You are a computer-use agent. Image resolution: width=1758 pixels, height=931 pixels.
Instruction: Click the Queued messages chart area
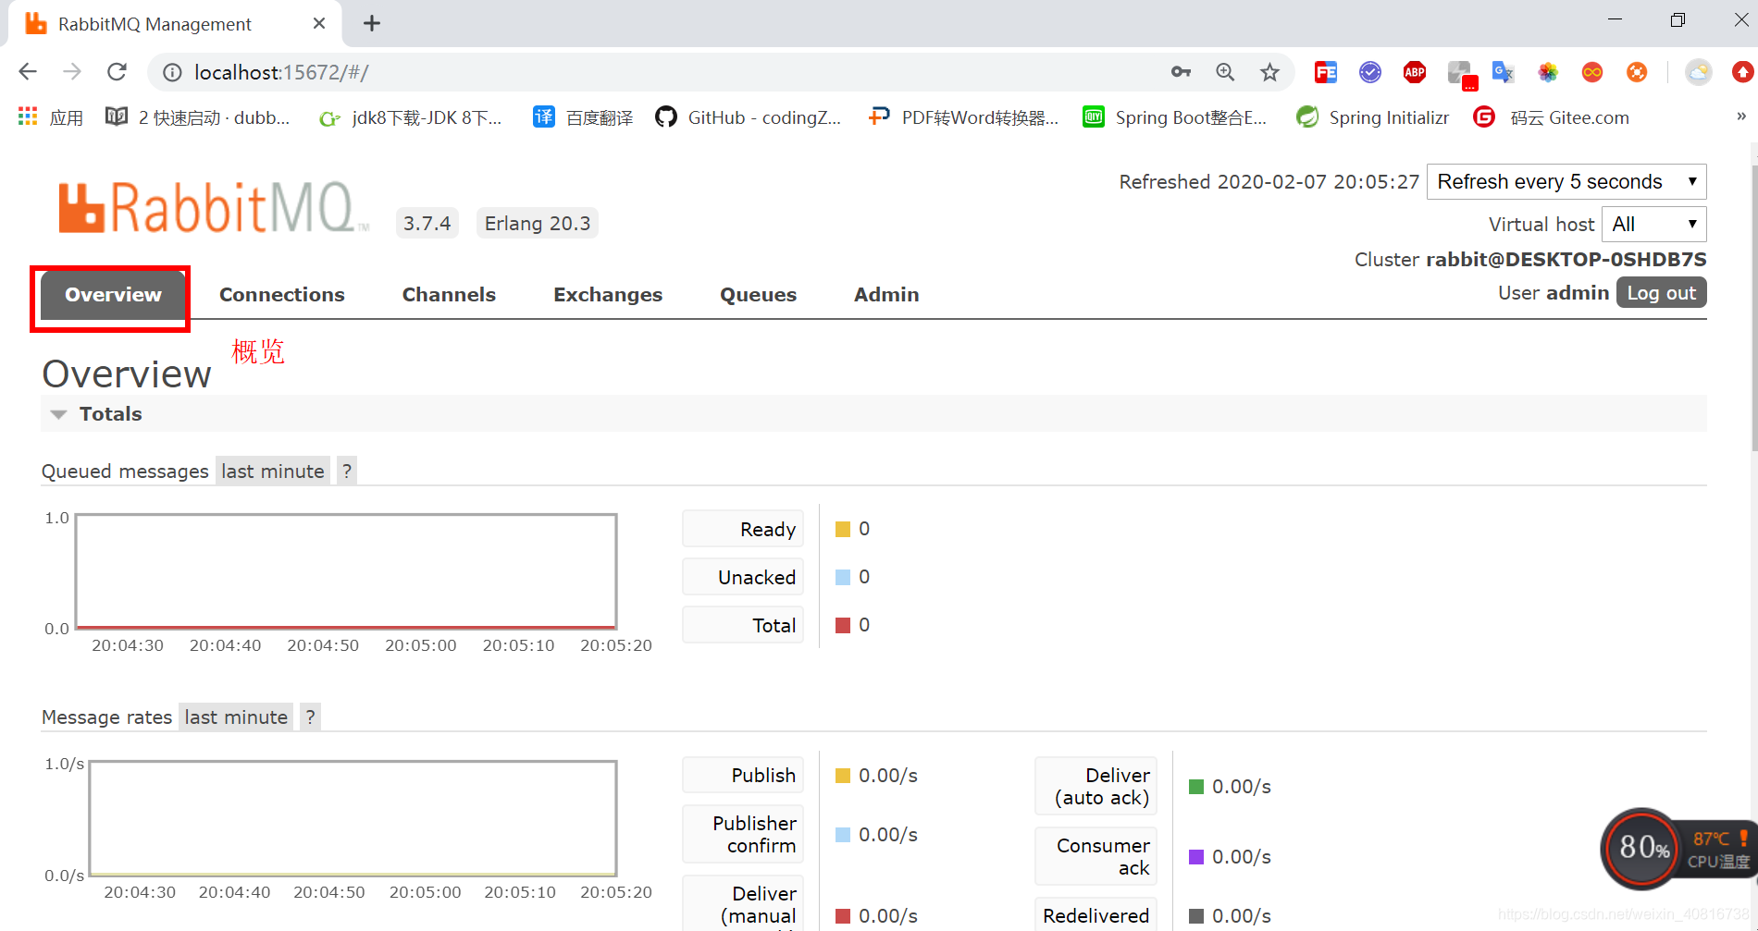(x=346, y=571)
